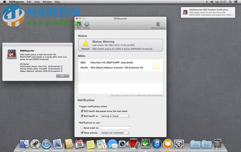The width and height of the screenshot is (241, 152).
Task: Open the Help menu
Action: coord(57,2)
